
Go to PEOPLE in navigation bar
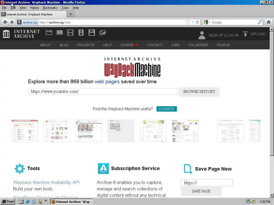tap(223, 45)
